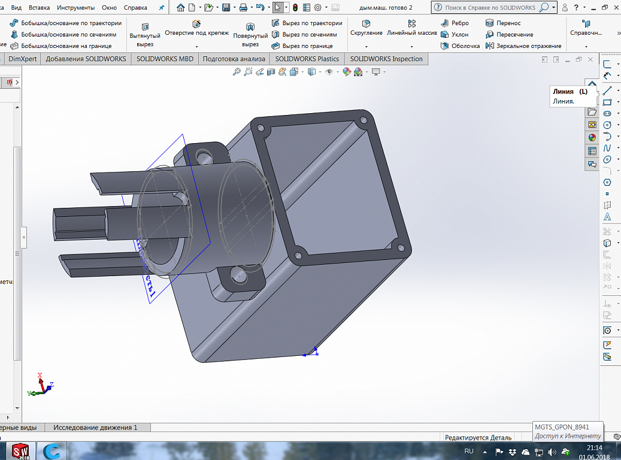621x460 pixels.
Task: Switch to SOLIDWORKS MBD tab
Action: click(165, 59)
